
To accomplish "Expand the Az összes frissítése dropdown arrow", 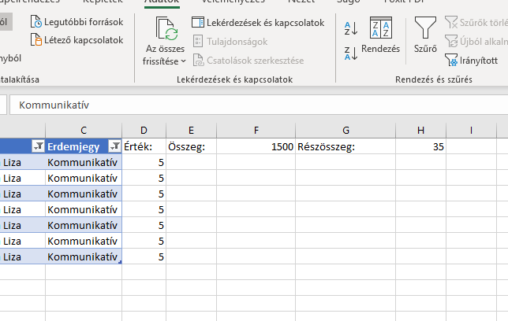I will [x=184, y=61].
